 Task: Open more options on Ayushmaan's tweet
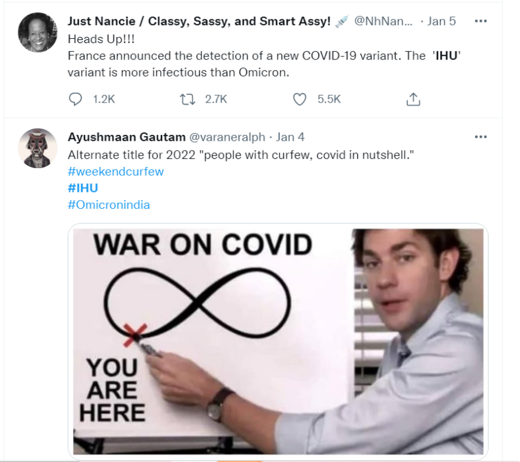481,137
